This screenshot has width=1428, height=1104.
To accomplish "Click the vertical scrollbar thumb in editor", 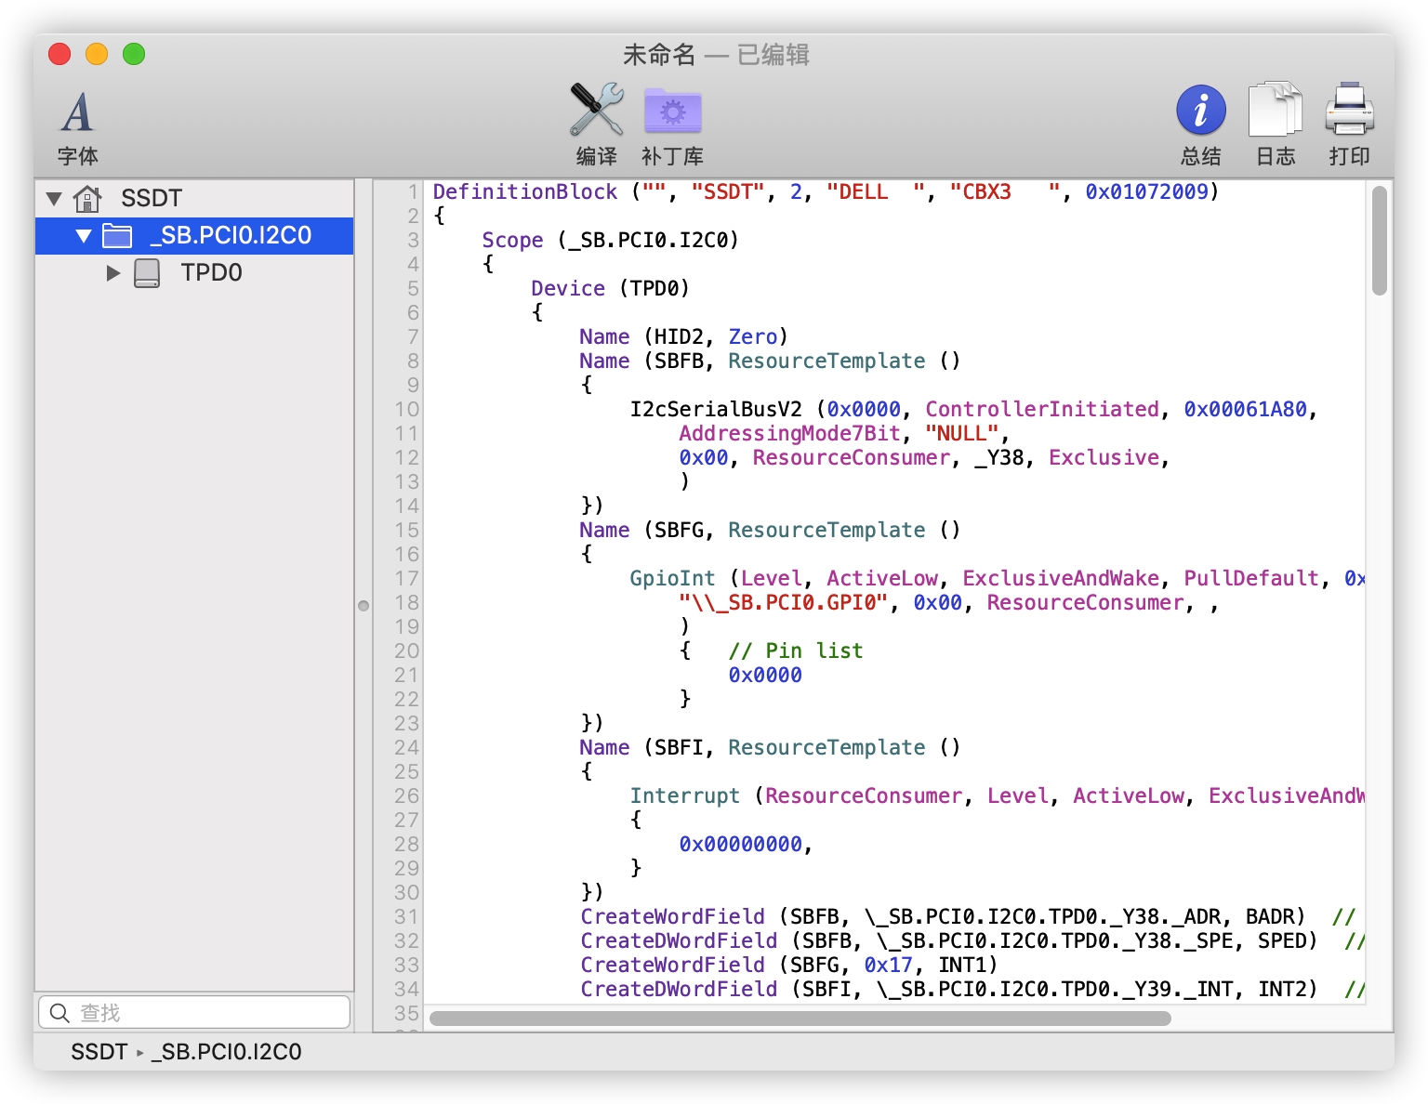I will pyautogui.click(x=1380, y=242).
